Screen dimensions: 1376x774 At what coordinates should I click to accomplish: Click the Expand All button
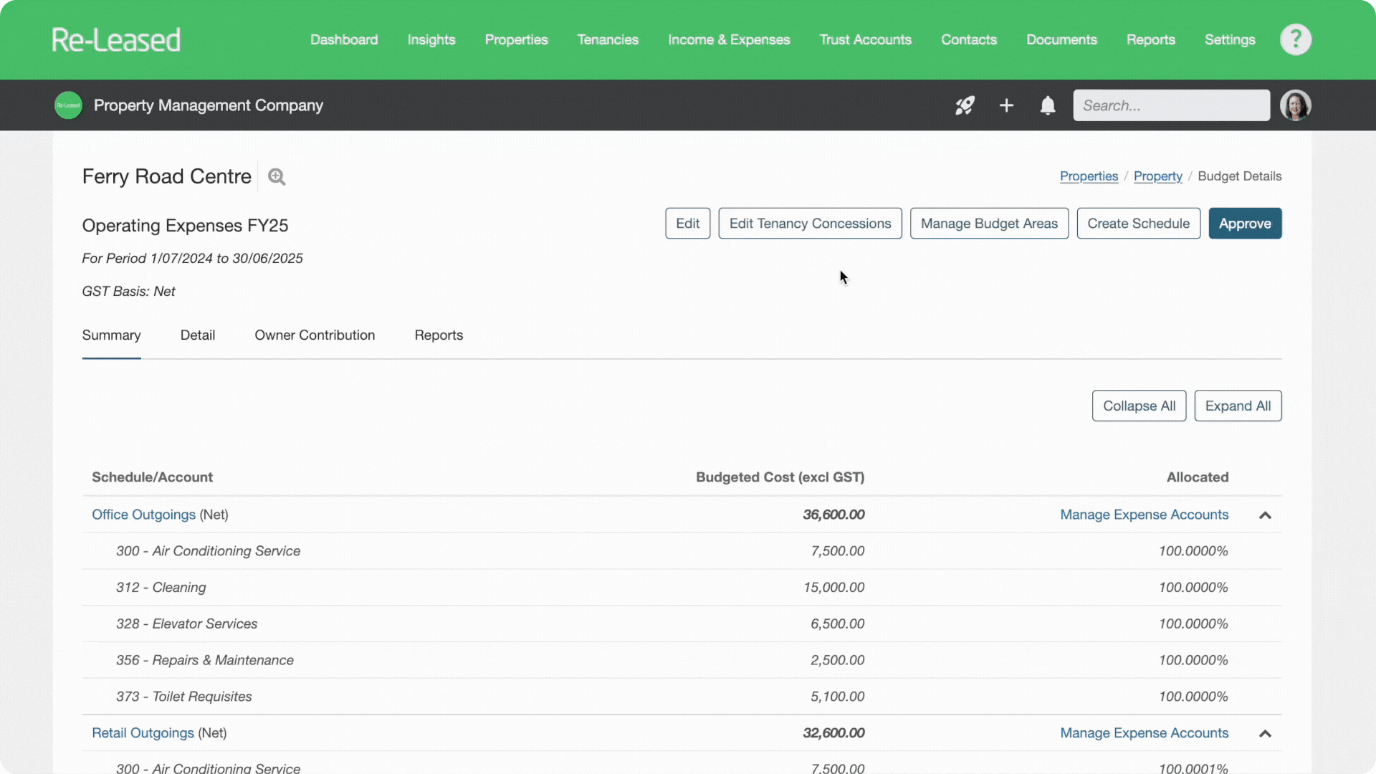[x=1238, y=406]
